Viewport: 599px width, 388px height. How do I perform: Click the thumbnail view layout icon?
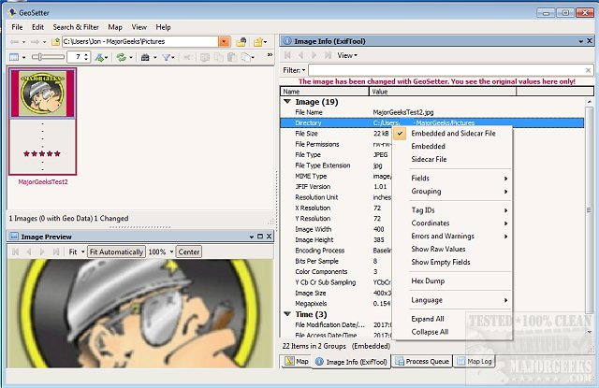[x=14, y=57]
